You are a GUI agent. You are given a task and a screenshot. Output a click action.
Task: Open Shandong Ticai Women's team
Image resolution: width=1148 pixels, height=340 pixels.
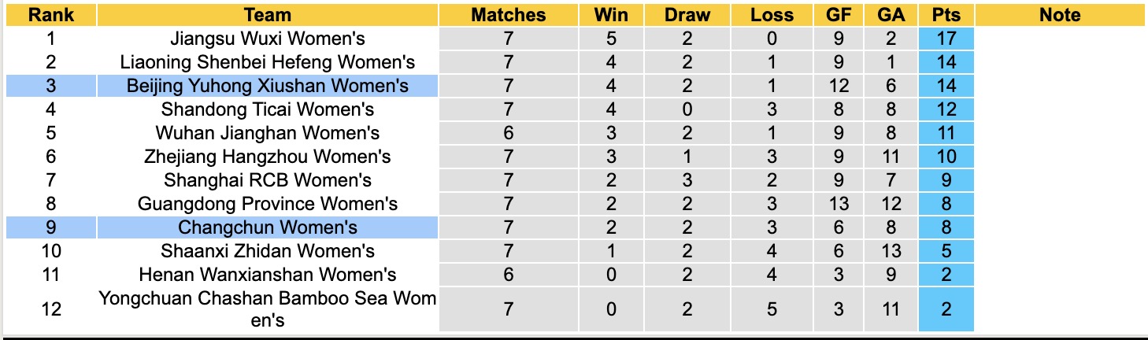(x=268, y=109)
